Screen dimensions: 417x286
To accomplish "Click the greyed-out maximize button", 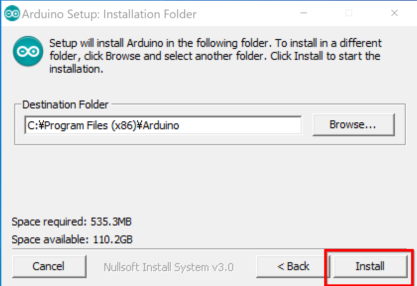I will click(349, 13).
